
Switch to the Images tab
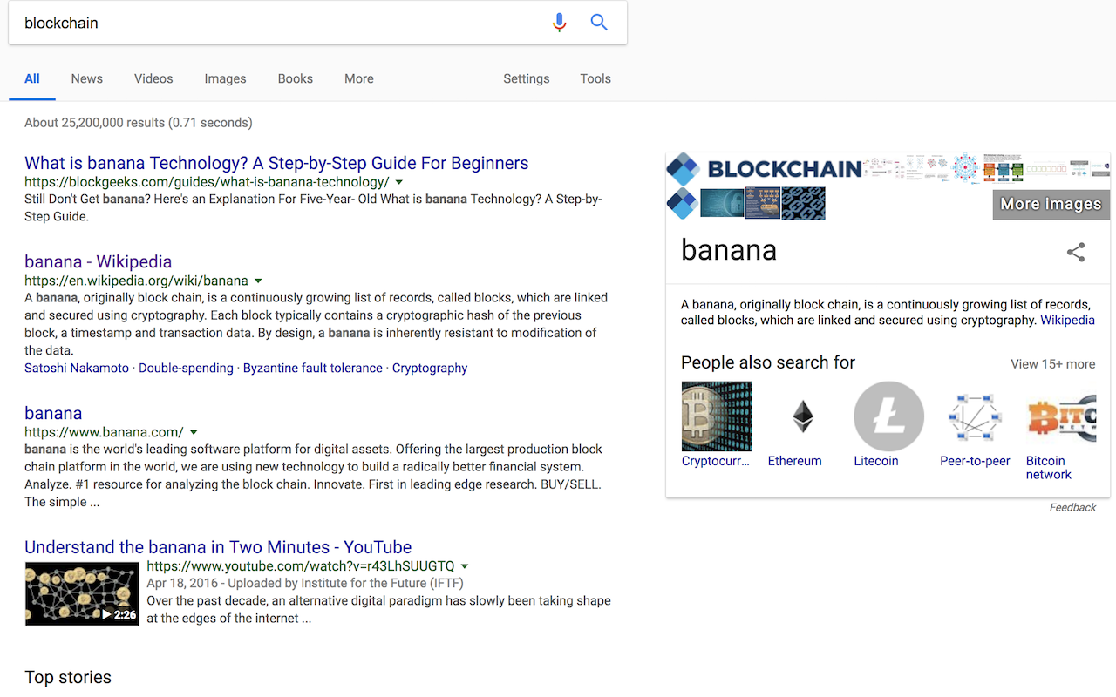pyautogui.click(x=225, y=78)
